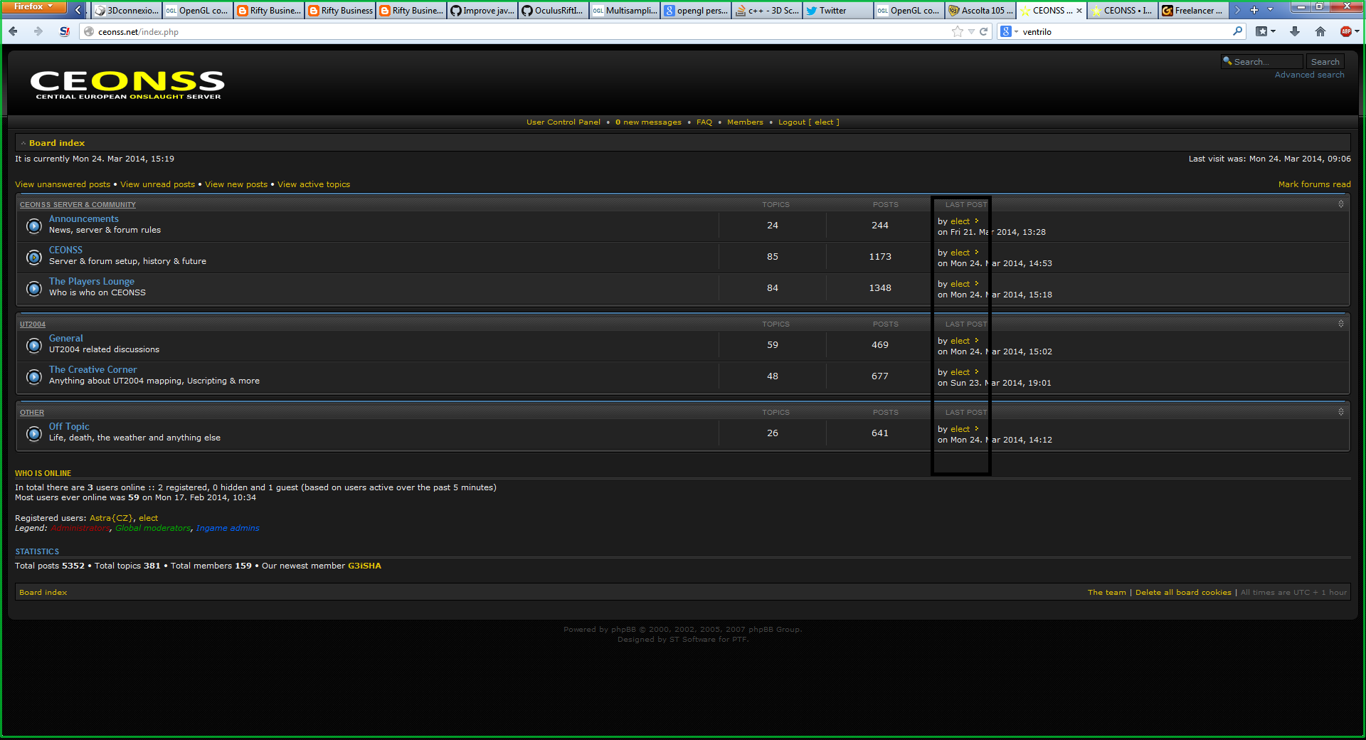The image size is (1366, 740).
Task: Reload the page with the refresh icon
Action: coord(984,31)
